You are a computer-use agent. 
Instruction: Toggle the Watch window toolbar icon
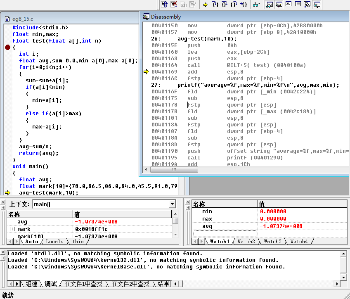coord(270,4)
